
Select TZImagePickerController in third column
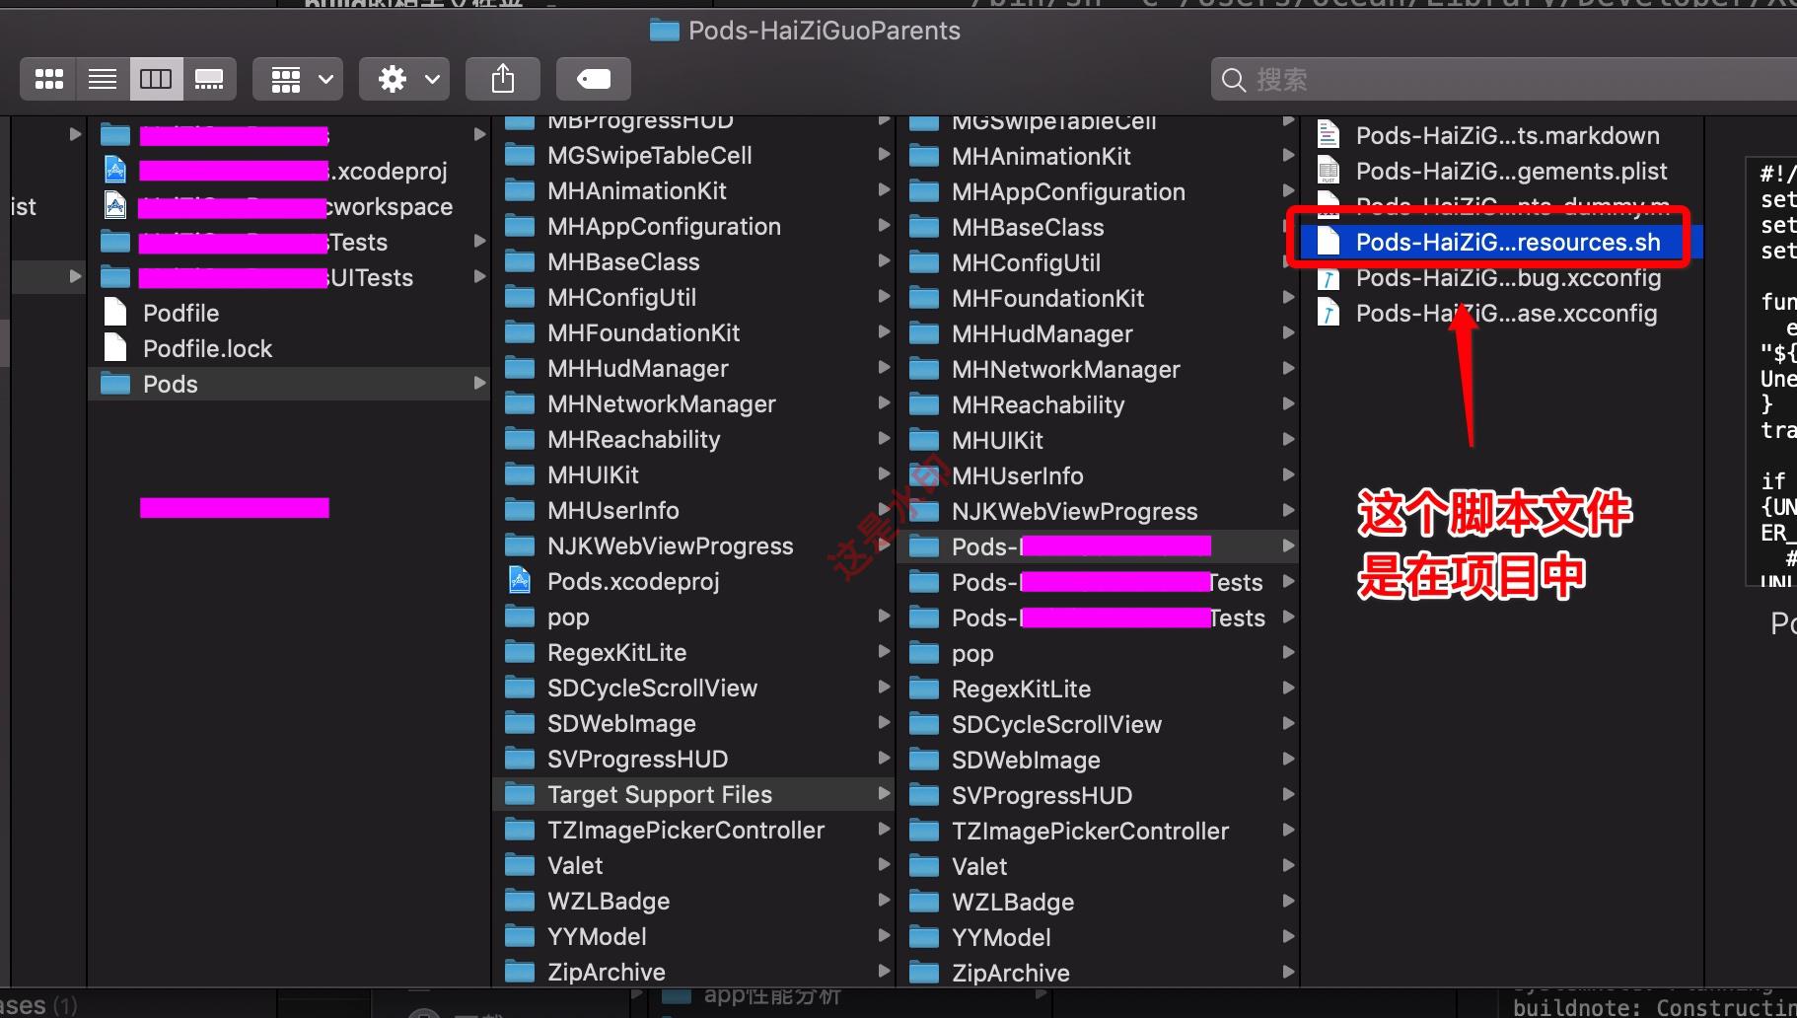1099,831
